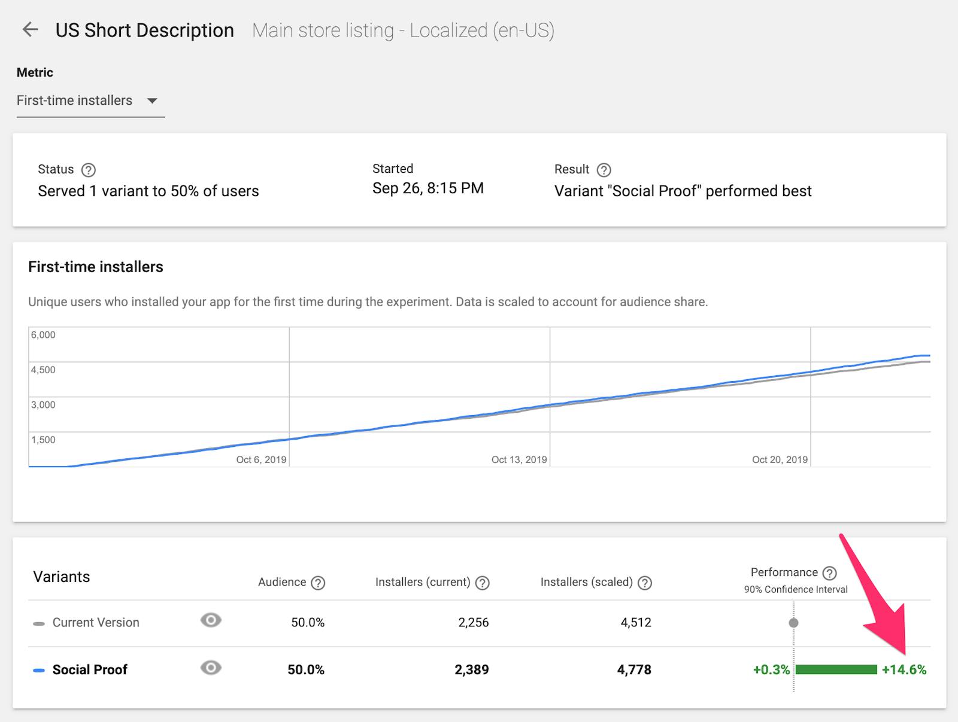Screen dimensions: 958x722
Task: Open the Performance help icon
Action: click(x=829, y=573)
